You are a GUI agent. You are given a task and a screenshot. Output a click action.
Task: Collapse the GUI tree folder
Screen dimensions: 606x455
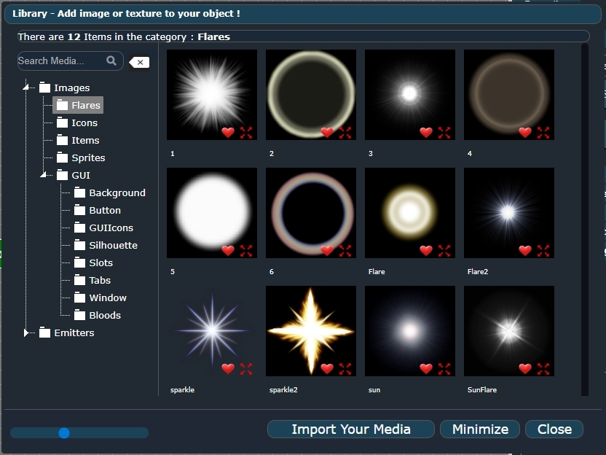[43, 175]
